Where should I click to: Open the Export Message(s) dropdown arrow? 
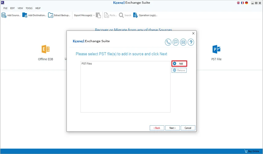[x=94, y=15]
